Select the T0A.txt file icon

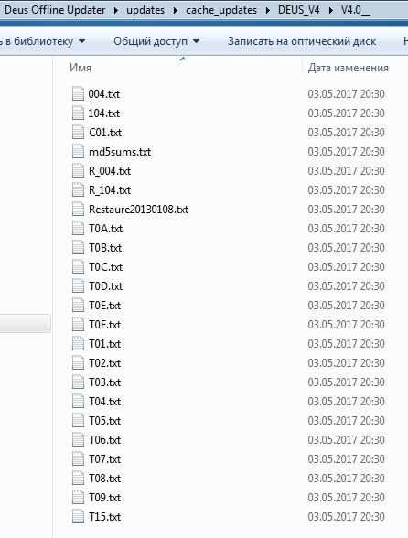[x=78, y=228]
